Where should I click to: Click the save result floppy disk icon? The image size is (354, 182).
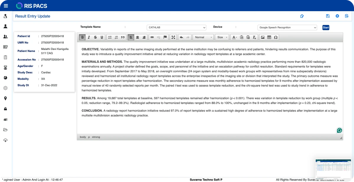click(x=328, y=16)
